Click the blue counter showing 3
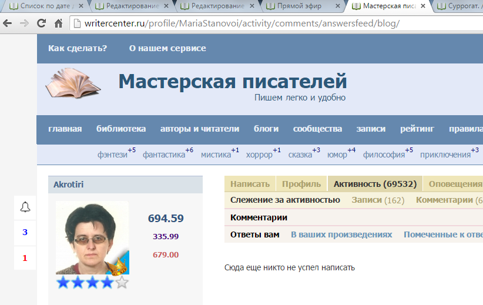Screen dimensions: 483x305 tap(25, 232)
